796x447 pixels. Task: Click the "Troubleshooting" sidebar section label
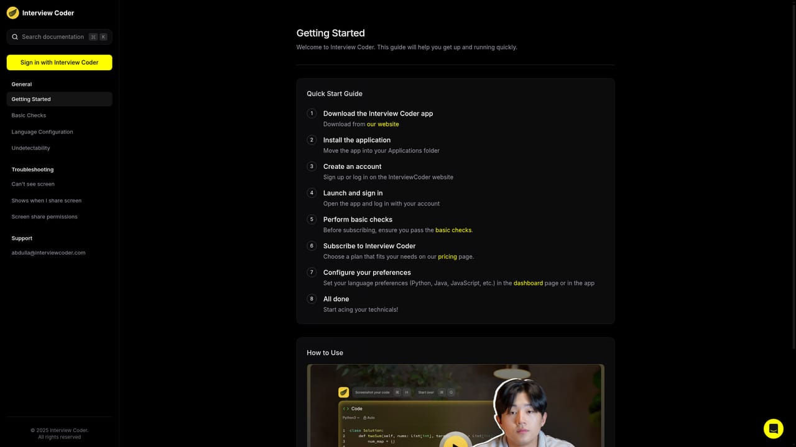tap(32, 169)
